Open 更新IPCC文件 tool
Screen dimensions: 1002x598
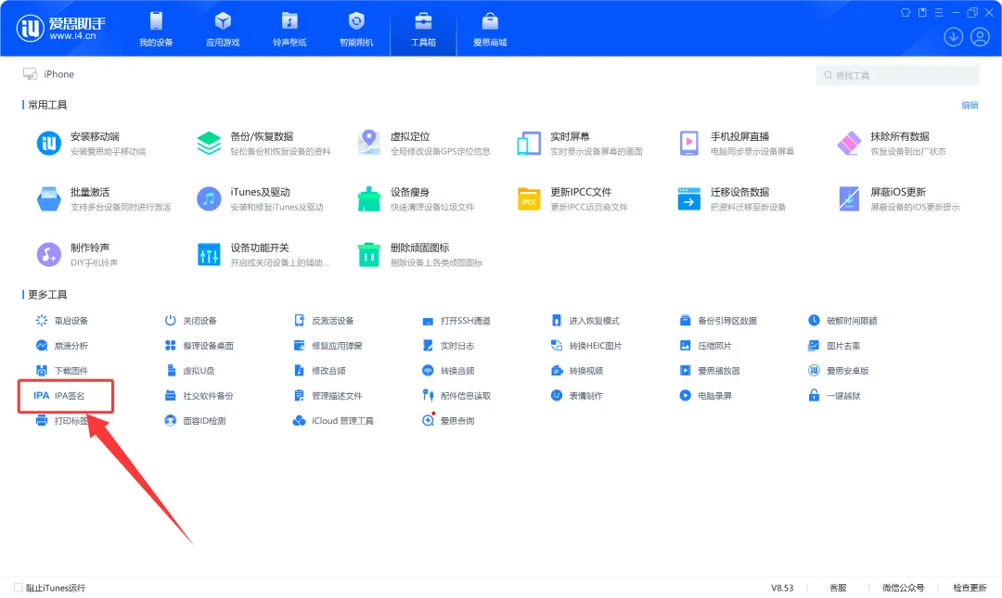[572, 198]
